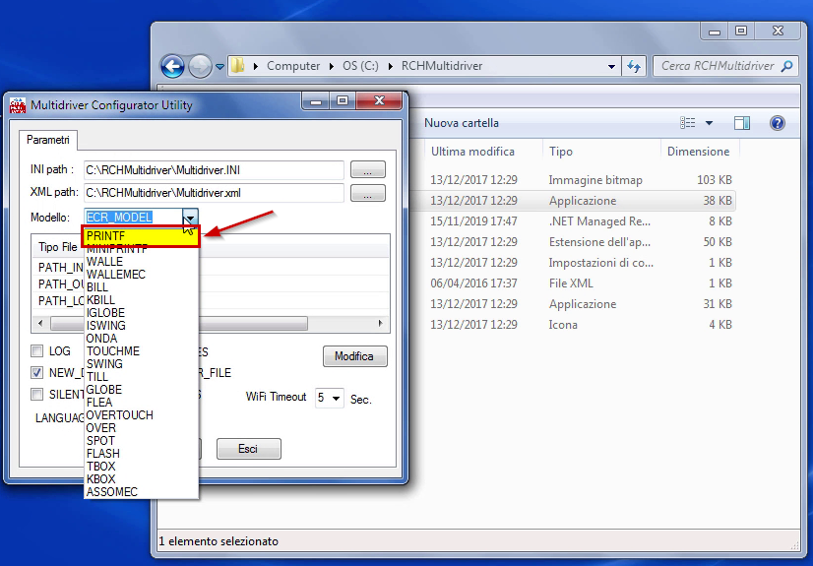Choose OVERTOUCH model option
813x566 pixels.
(141, 415)
